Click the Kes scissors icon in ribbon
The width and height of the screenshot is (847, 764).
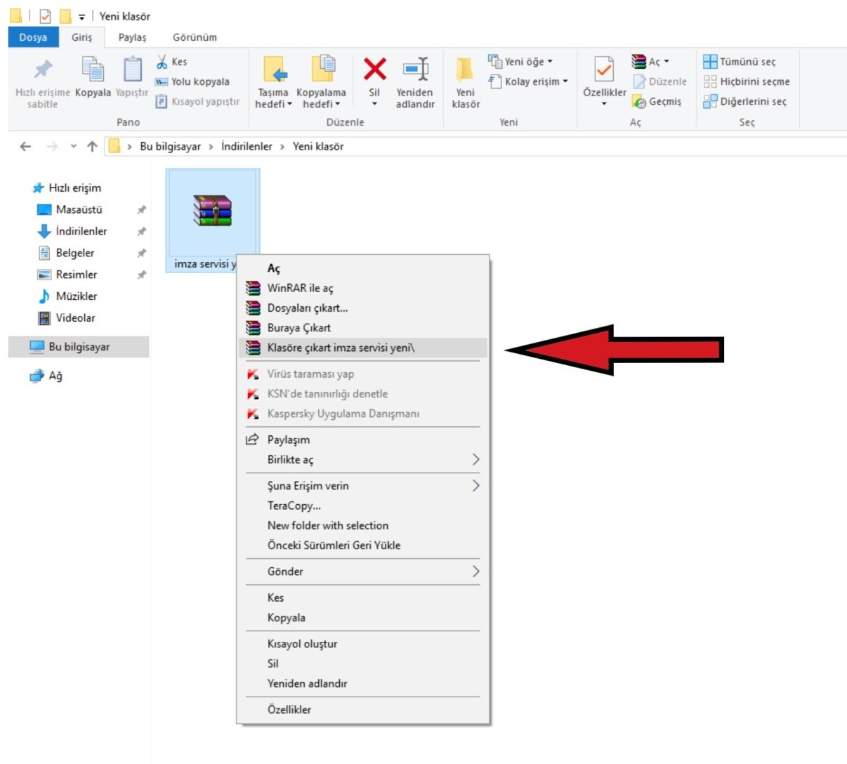point(163,62)
